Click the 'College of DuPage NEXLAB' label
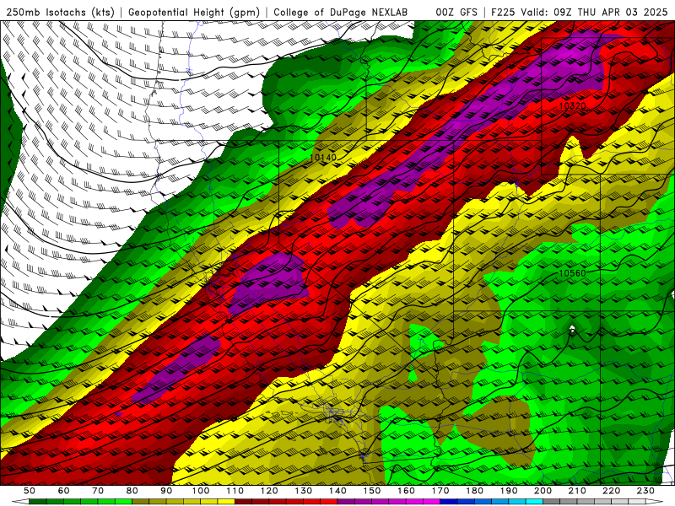675x506 pixels. point(341,13)
